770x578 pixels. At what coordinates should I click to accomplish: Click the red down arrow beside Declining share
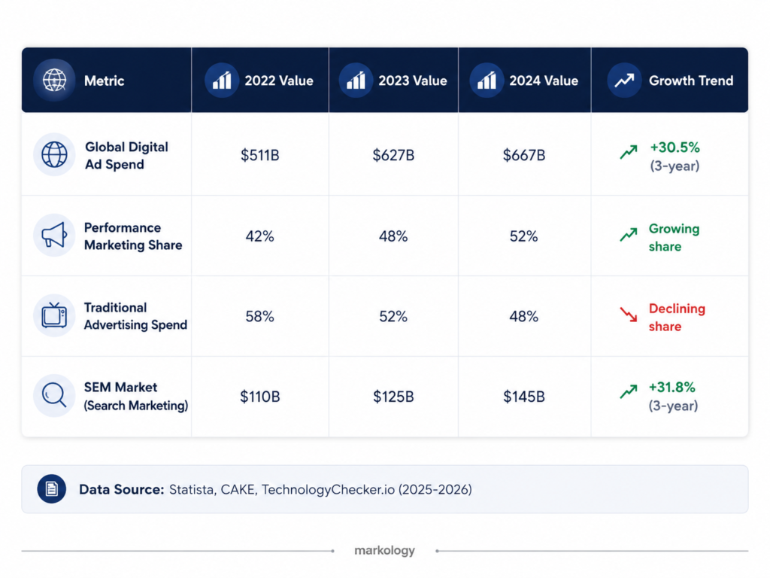click(x=629, y=315)
